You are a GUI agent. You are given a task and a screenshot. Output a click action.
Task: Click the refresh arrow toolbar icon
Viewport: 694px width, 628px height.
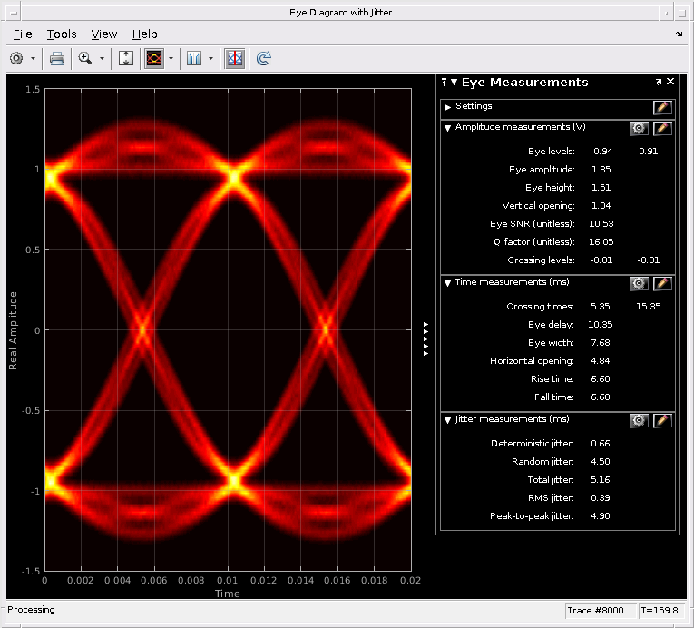[x=263, y=58]
